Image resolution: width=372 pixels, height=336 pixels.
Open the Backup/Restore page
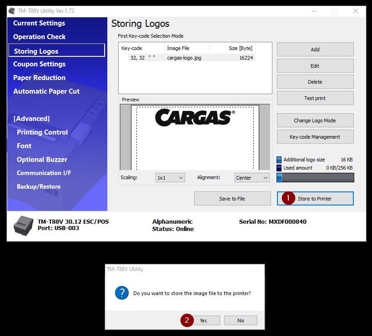click(x=39, y=186)
